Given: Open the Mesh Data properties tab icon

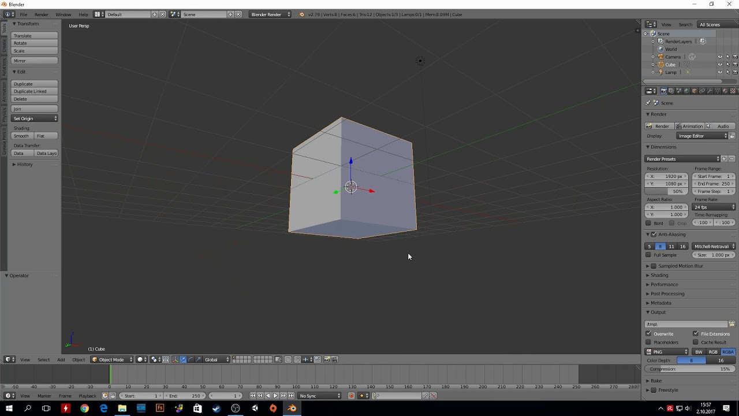Looking at the screenshot, I should pos(718,91).
